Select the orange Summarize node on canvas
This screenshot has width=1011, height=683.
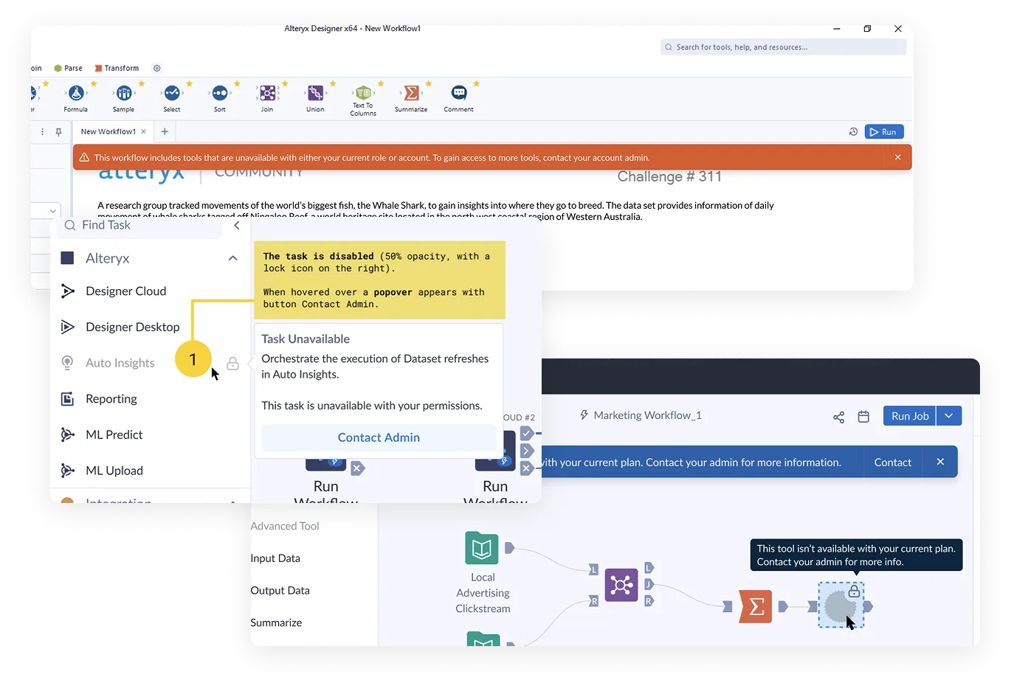click(x=756, y=606)
